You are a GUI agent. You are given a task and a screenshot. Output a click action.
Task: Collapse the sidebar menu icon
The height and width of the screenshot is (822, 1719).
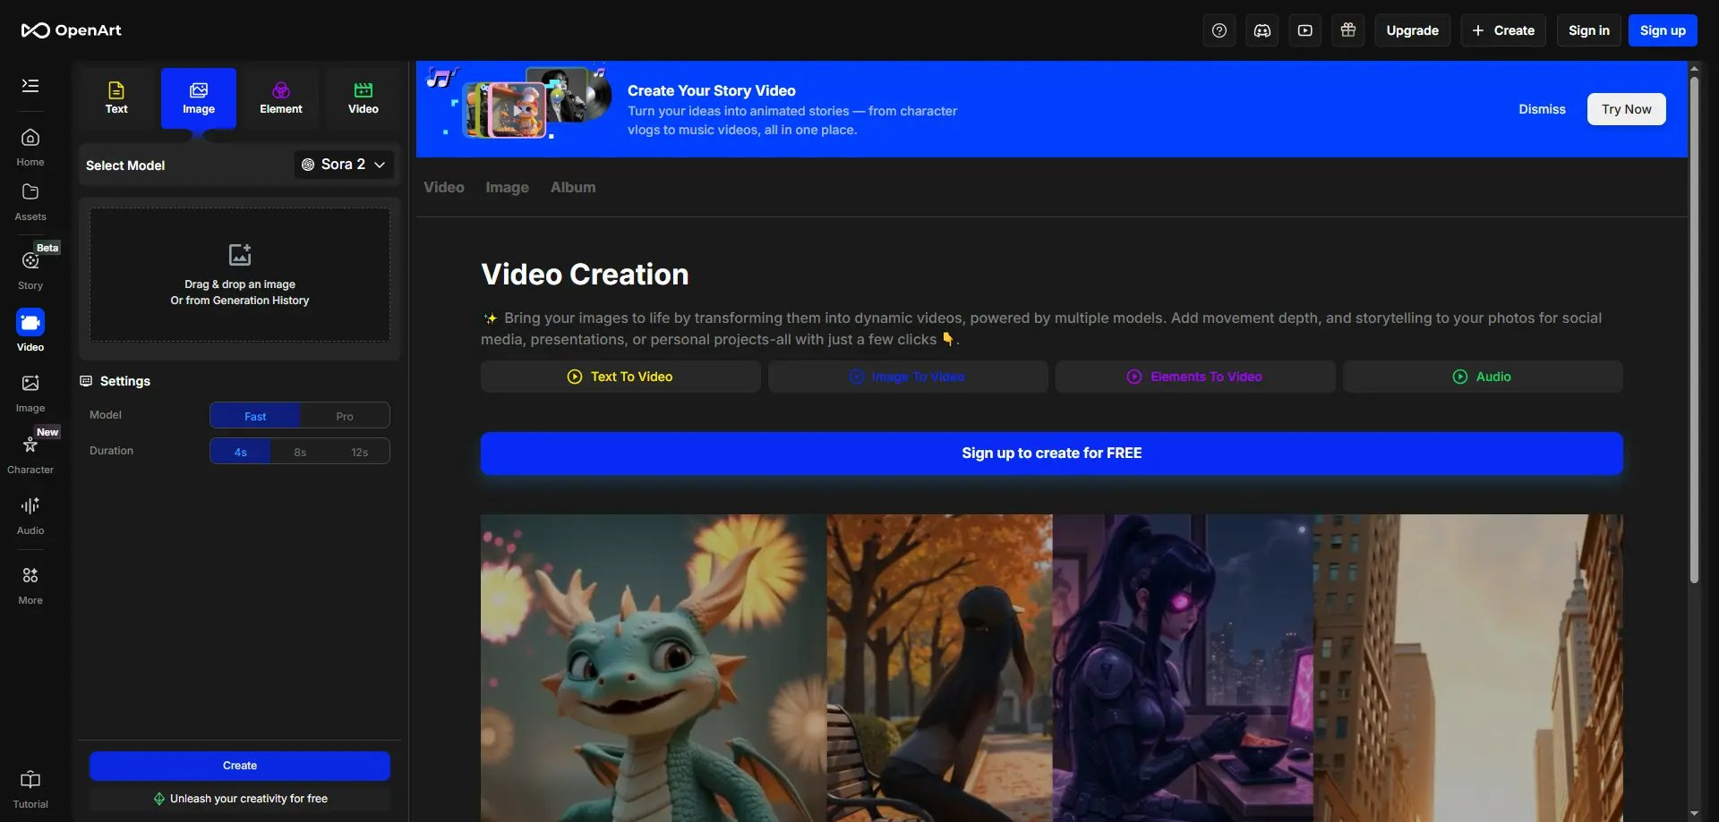(x=30, y=86)
